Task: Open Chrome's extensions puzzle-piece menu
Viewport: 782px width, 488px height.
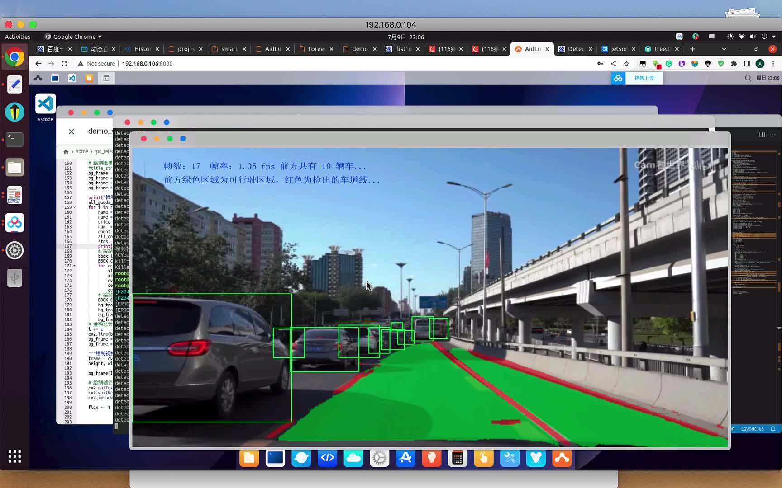Action: (734, 64)
